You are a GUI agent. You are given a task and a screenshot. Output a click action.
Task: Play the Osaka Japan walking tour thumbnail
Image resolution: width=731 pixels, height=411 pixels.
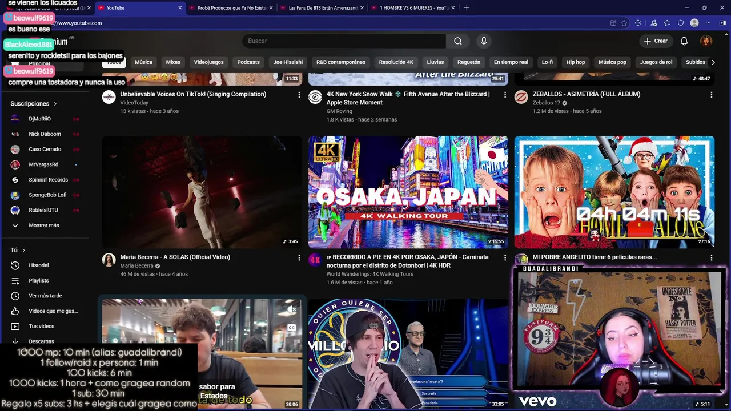click(408, 192)
